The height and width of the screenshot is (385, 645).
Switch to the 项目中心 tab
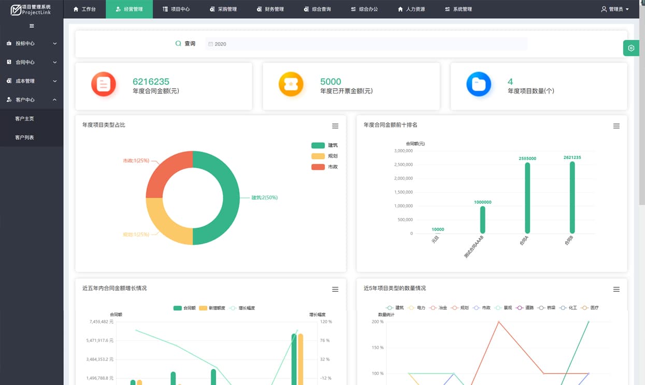[x=176, y=9]
